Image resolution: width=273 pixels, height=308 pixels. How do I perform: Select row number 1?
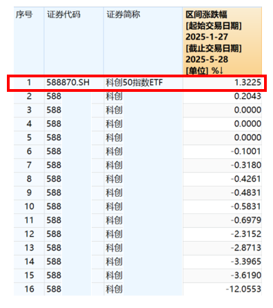coord(29,82)
